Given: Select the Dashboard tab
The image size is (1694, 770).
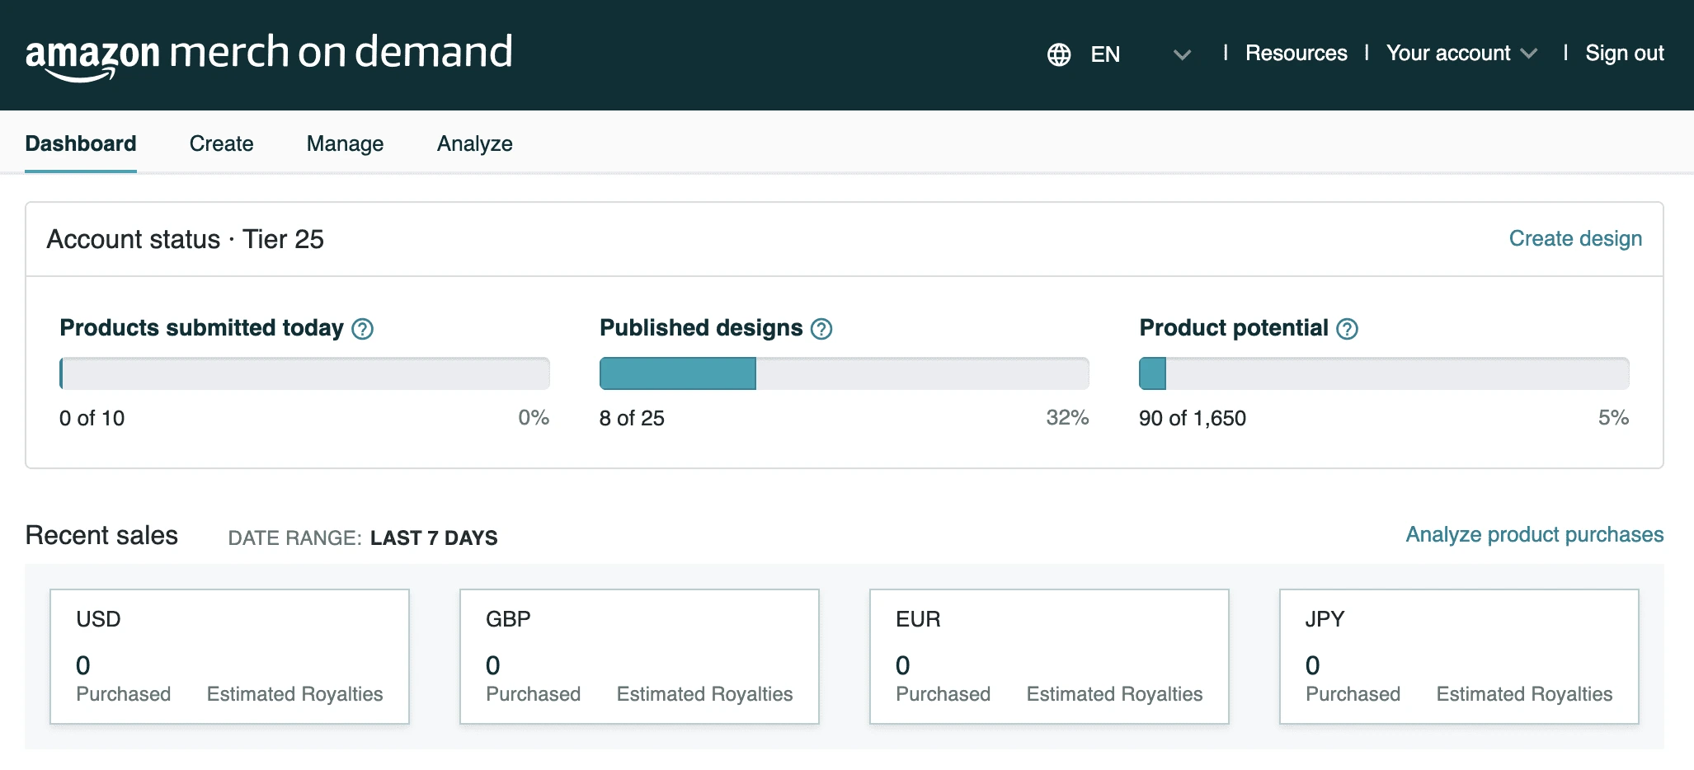Looking at the screenshot, I should (81, 143).
